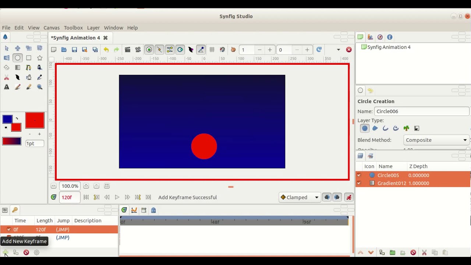The width and height of the screenshot is (471, 265).
Task: Close the Synfig Animation 4 tab
Action: [105, 38]
